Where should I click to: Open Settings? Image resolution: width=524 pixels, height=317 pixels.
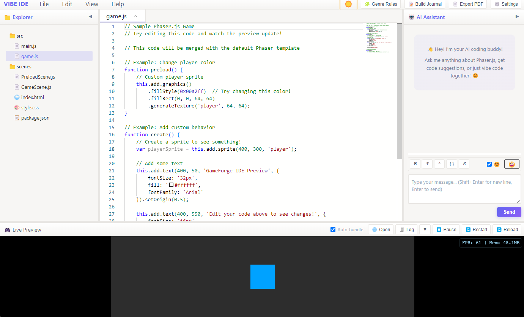[x=506, y=4]
